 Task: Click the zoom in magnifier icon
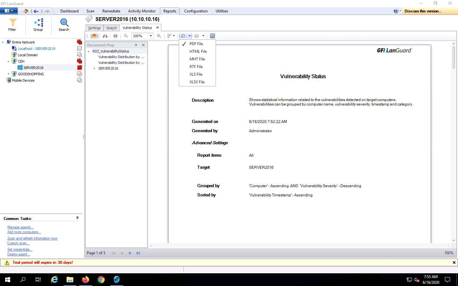click(159, 36)
